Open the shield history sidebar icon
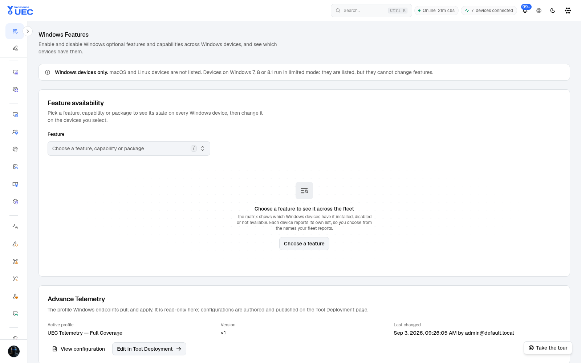 click(15, 314)
